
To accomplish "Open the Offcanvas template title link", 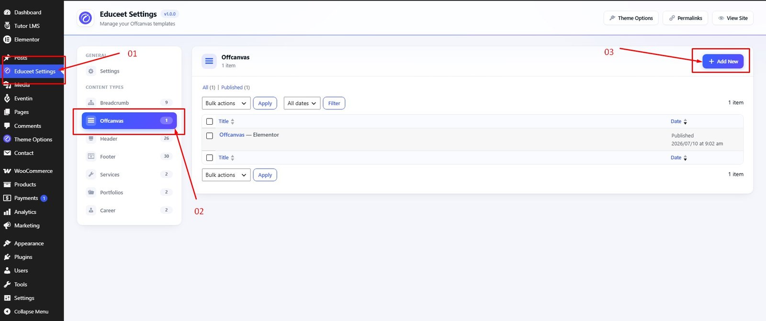I will point(232,135).
